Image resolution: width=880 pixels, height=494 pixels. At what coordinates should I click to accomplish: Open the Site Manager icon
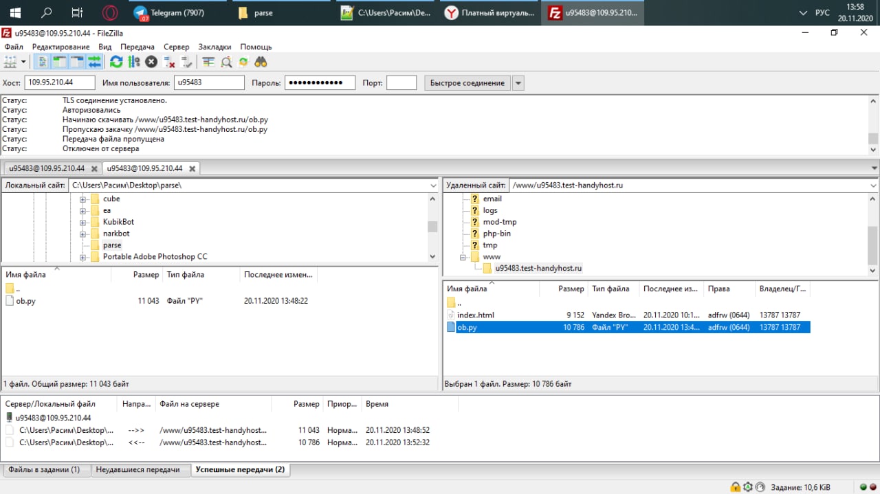(10, 62)
